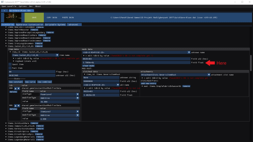Move stat 001 up with arrow

[x=15, y=106]
